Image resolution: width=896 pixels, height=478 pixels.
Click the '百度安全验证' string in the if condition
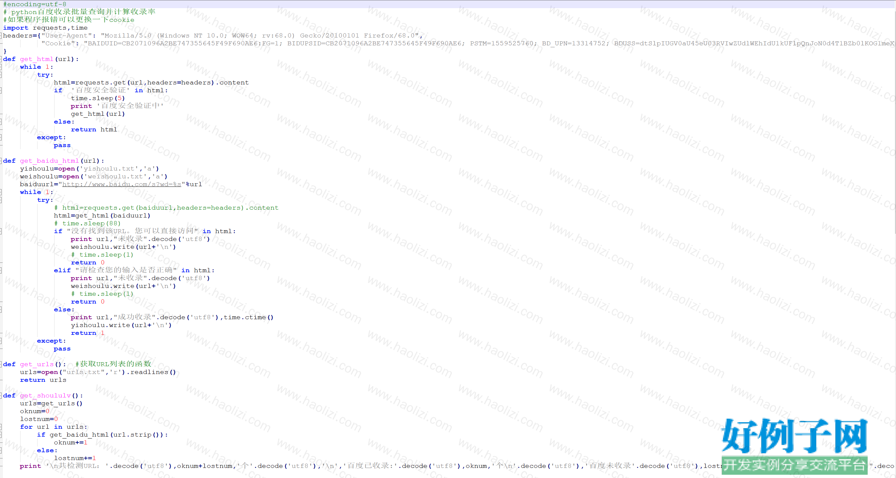tap(100, 90)
